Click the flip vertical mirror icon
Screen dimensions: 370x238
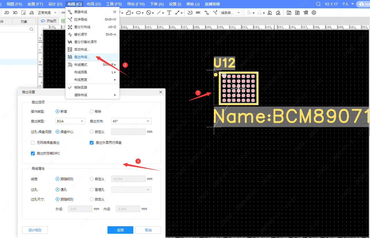(x=278, y=13)
